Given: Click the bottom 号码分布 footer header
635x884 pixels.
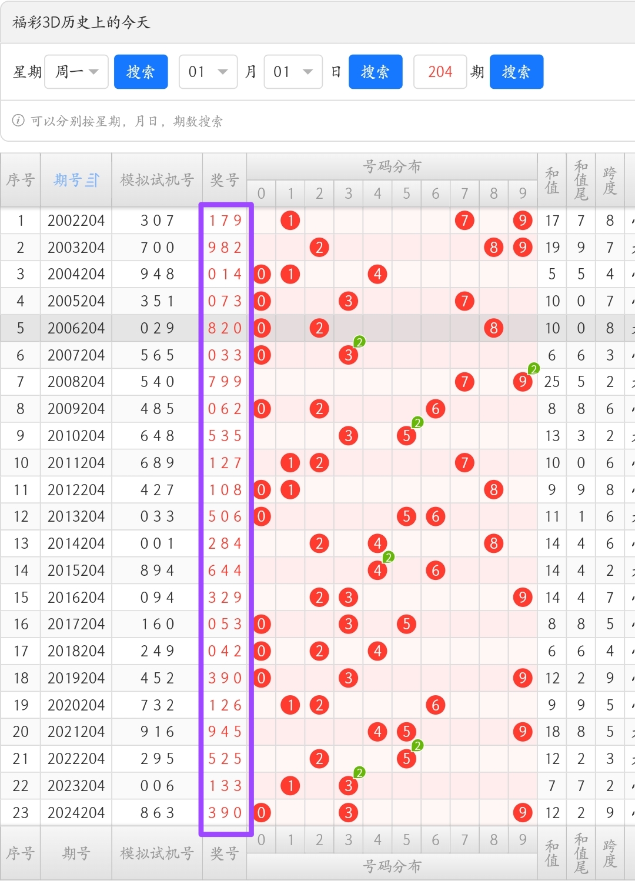Looking at the screenshot, I should click(x=392, y=866).
